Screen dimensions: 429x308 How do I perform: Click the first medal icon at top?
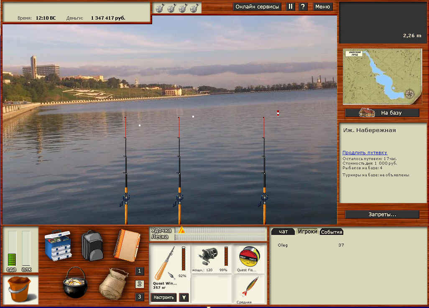pyautogui.click(x=160, y=8)
